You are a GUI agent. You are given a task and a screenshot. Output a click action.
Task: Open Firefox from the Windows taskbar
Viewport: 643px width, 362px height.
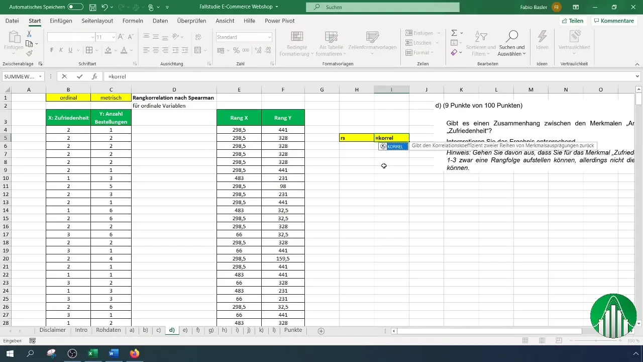coord(134,353)
